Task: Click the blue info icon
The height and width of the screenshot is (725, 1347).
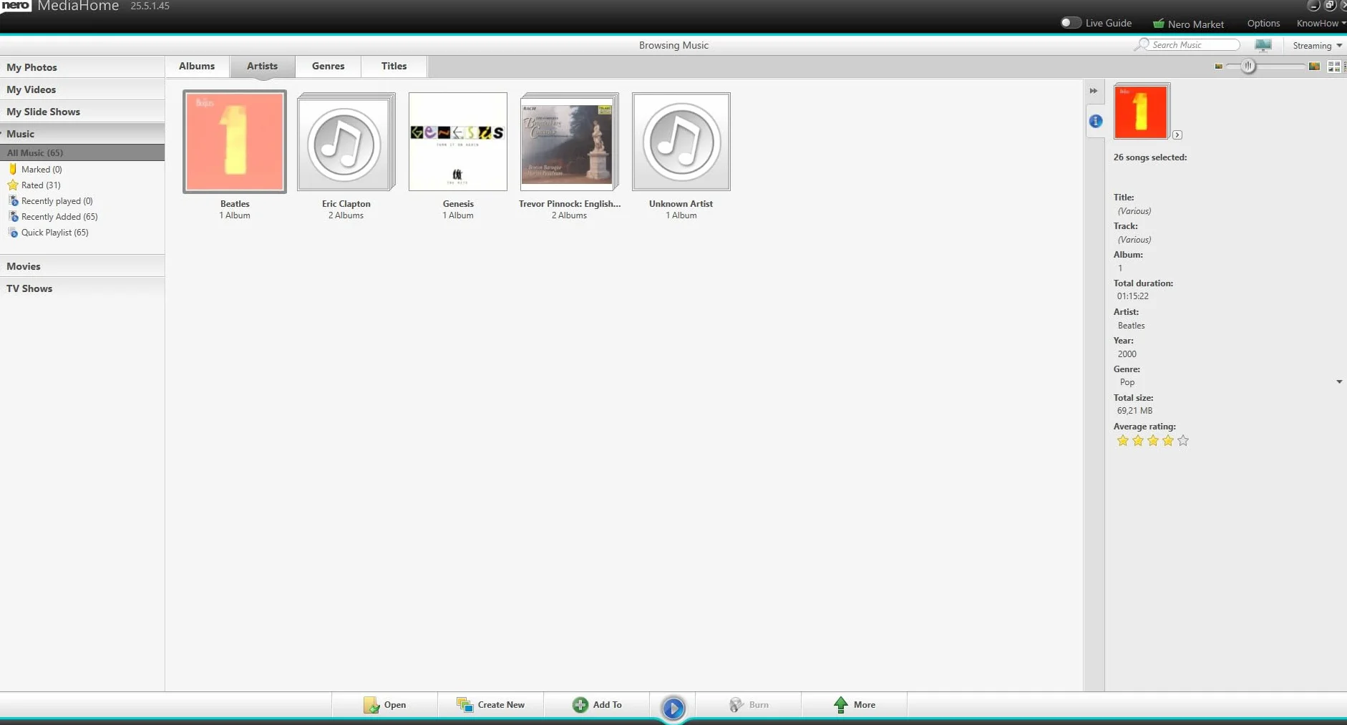Action: [x=1096, y=121]
